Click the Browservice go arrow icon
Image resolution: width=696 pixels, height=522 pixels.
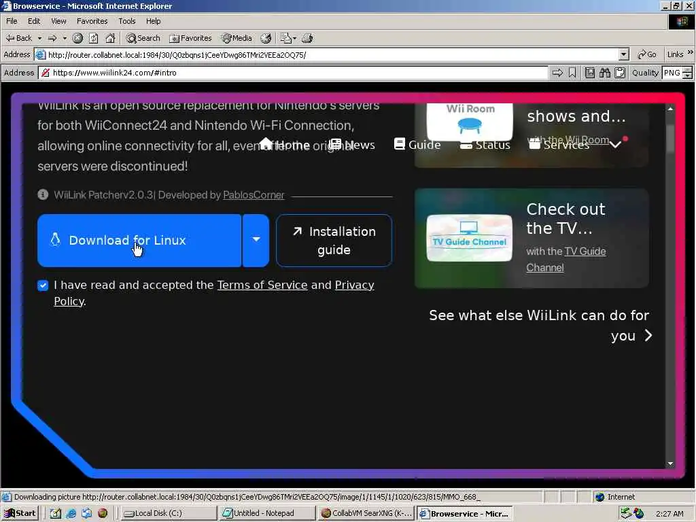(x=557, y=73)
